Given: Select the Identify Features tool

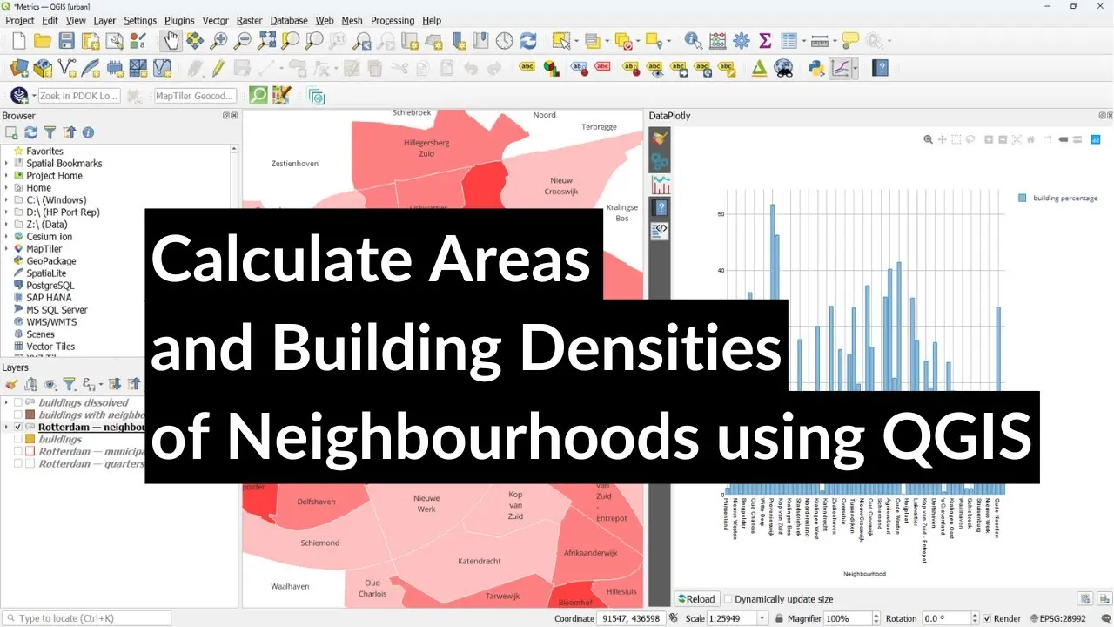Looking at the screenshot, I should coord(693,40).
